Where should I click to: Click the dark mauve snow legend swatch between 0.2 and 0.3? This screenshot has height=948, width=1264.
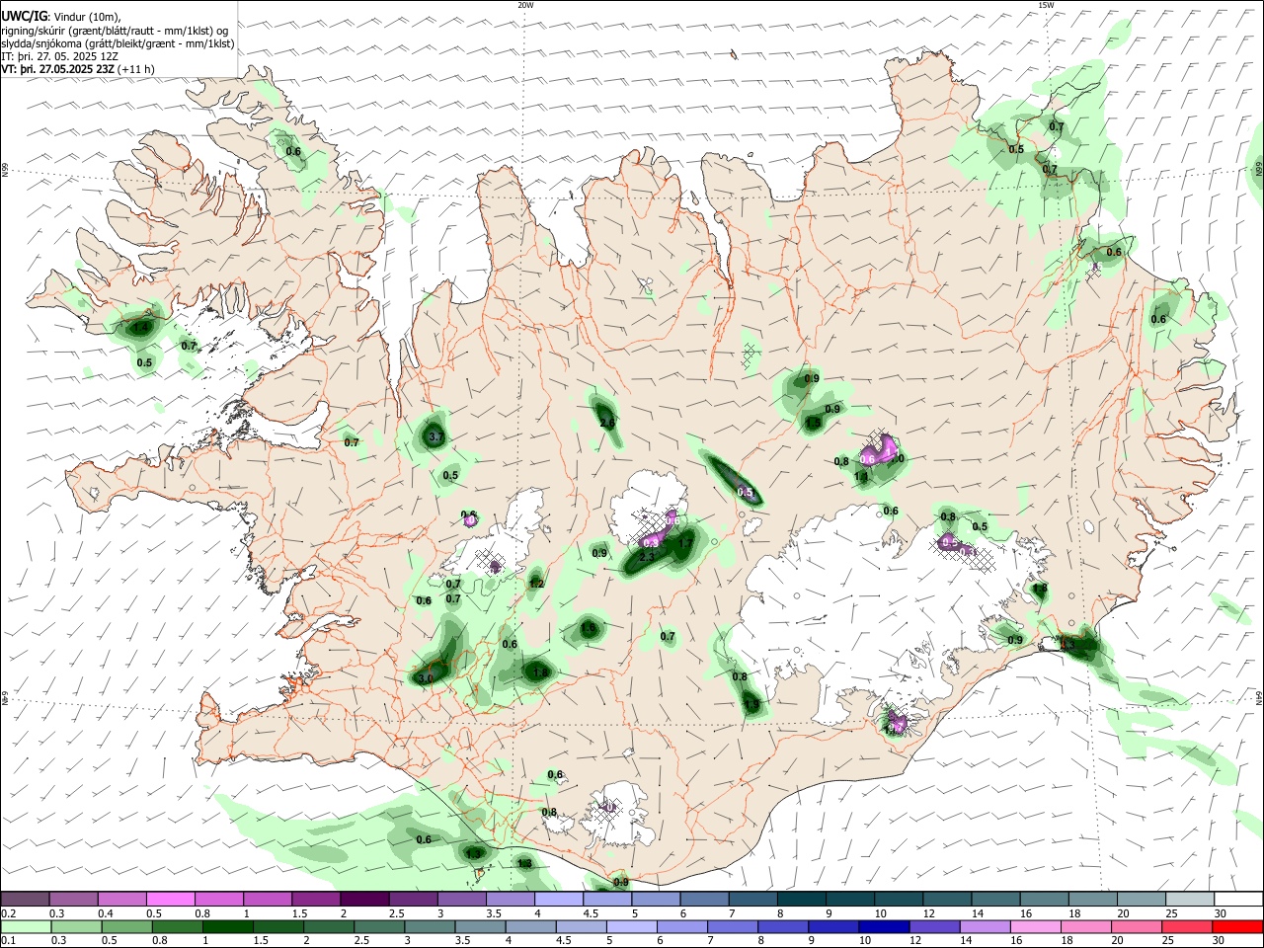26,900
